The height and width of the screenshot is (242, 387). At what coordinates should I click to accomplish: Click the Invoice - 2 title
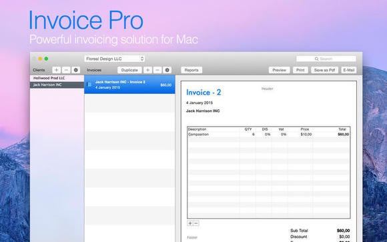click(204, 93)
